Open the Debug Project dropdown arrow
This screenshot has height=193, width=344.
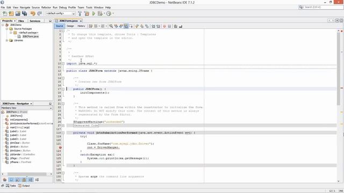point(104,13)
